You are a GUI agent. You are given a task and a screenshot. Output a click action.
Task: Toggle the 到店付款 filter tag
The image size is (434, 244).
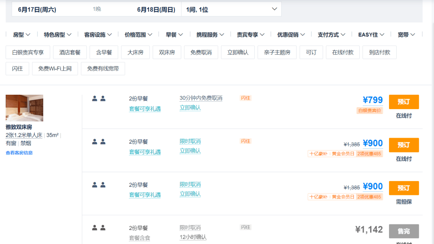point(379,52)
